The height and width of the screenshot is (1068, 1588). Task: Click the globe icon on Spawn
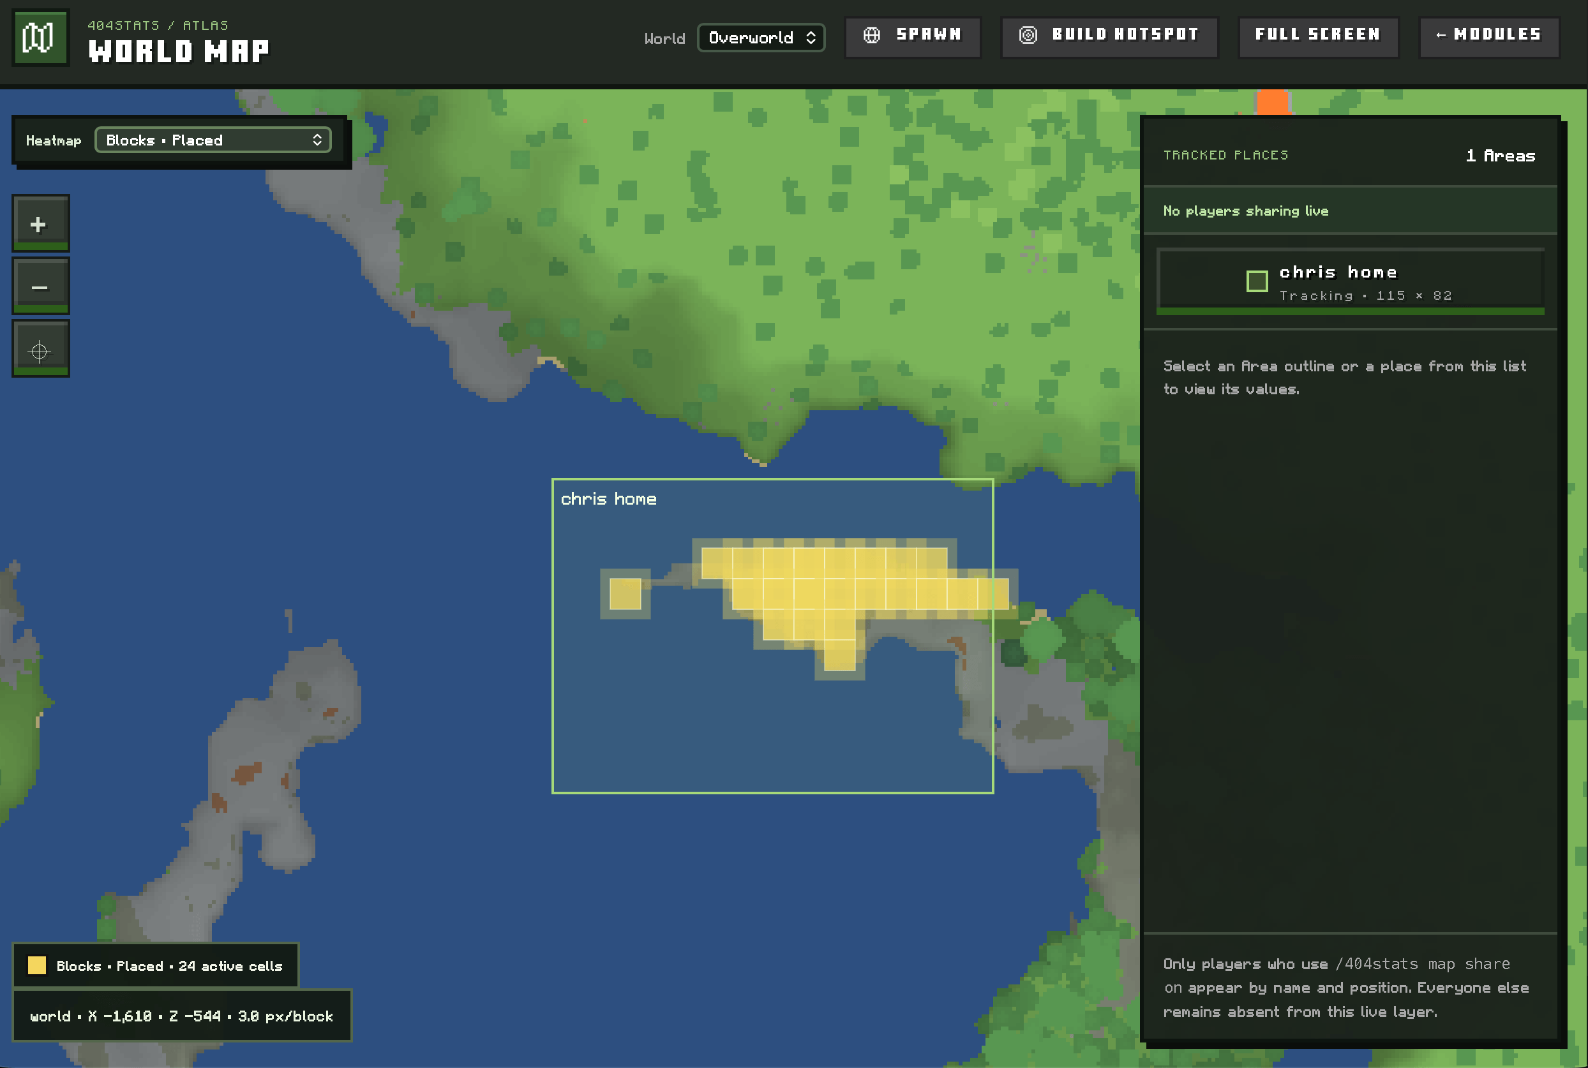click(x=871, y=34)
